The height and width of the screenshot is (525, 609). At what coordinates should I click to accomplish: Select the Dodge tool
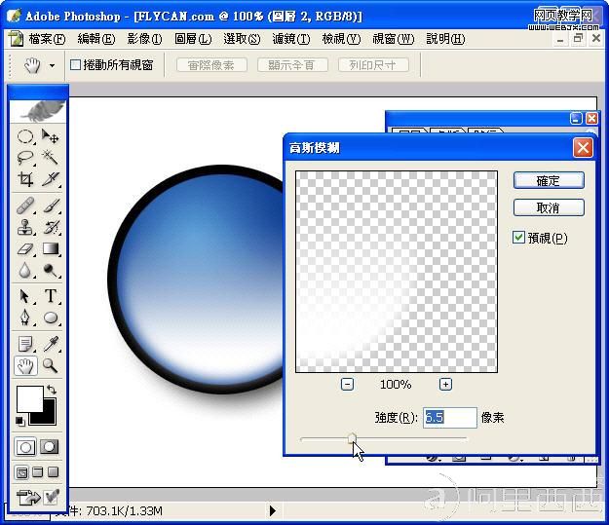51,270
